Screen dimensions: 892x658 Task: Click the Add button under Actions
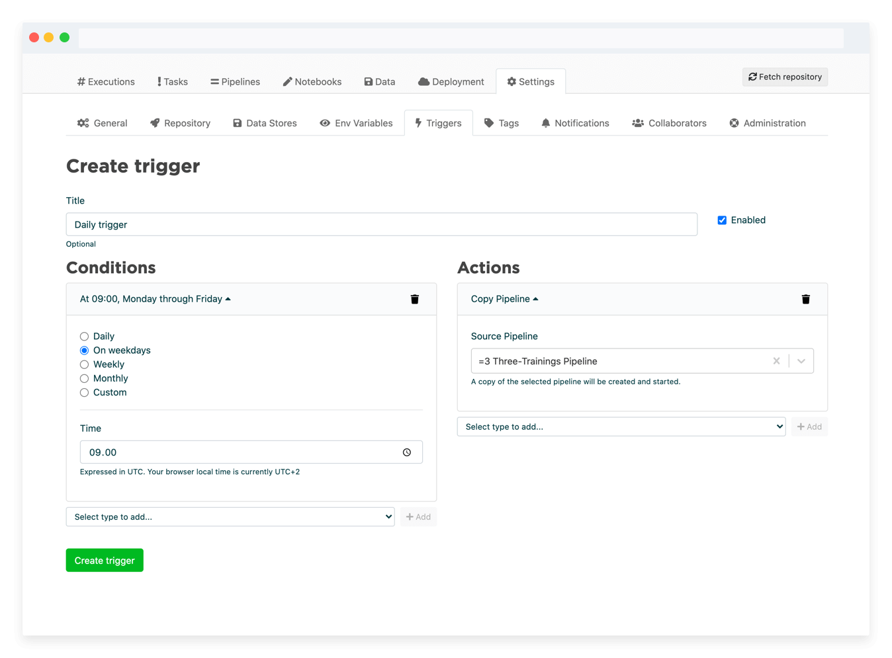coord(809,427)
